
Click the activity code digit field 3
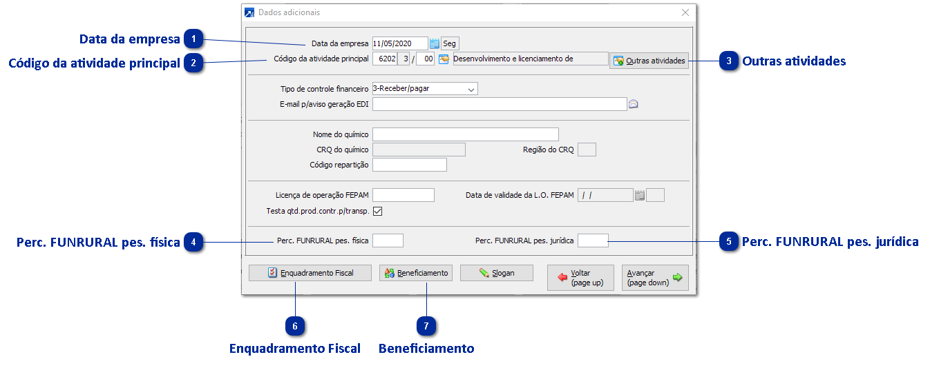click(404, 59)
